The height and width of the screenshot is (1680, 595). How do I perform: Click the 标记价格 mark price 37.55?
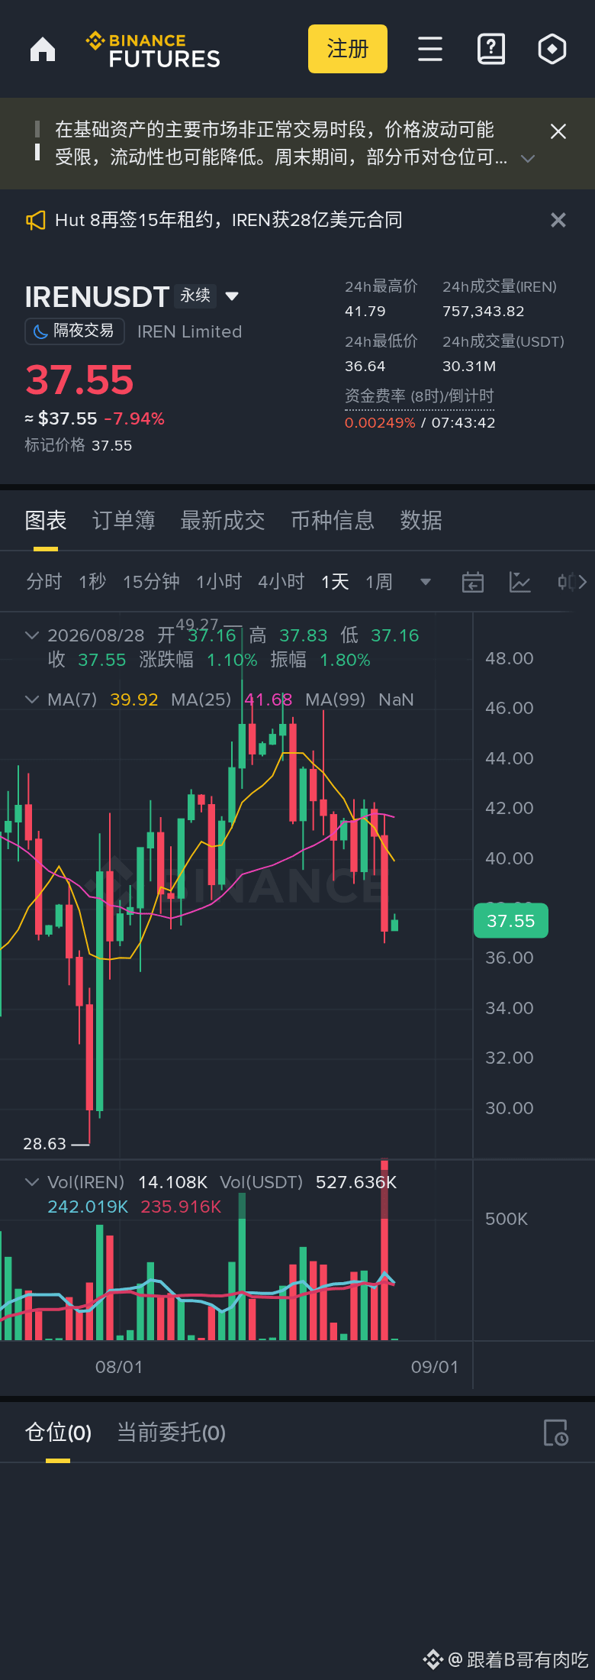[x=112, y=445]
